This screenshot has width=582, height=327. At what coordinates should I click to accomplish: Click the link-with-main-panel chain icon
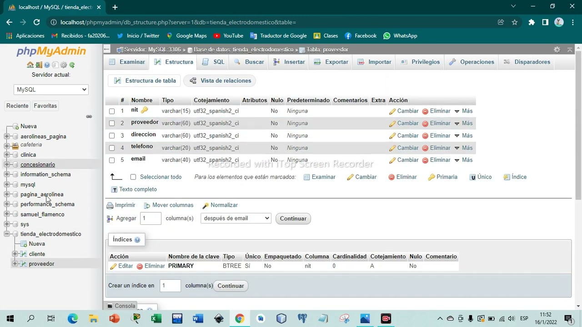(89, 116)
